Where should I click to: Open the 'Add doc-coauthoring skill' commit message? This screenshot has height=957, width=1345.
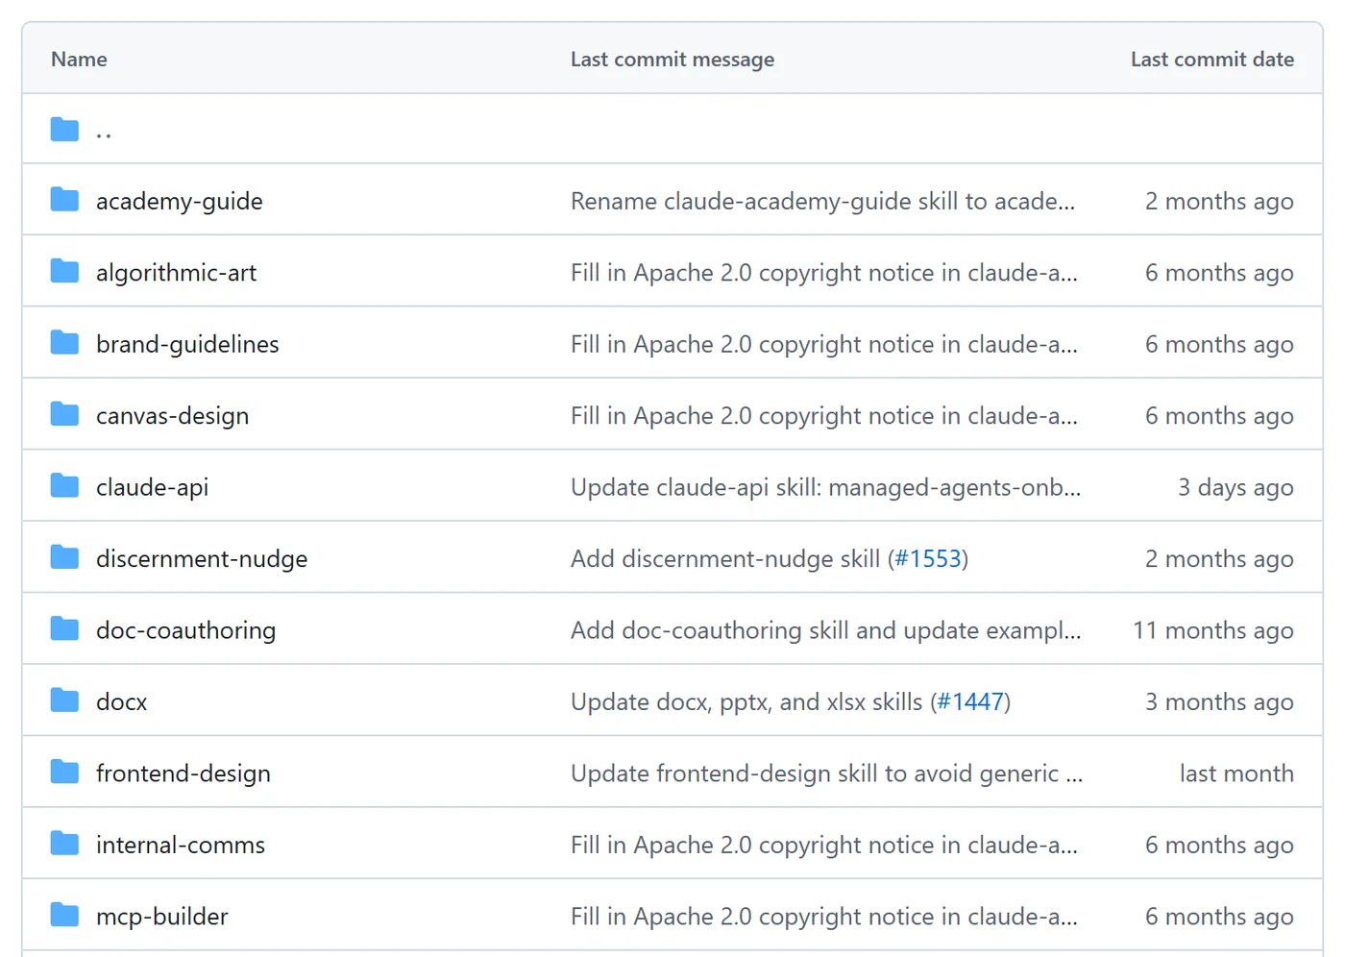point(825,630)
